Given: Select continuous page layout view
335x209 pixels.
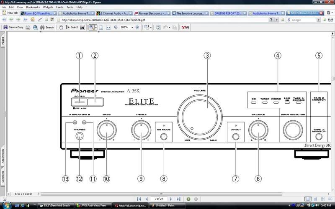Looking at the screenshot, I should pyautogui.click(x=315, y=199).
